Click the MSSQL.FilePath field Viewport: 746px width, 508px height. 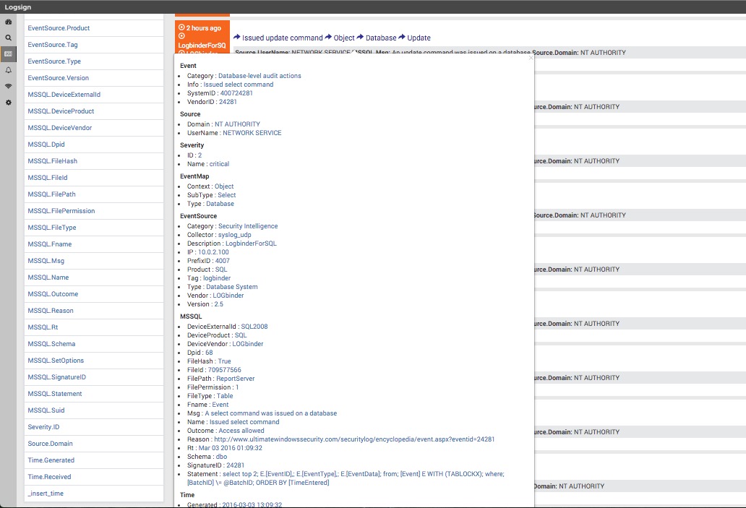[94, 194]
